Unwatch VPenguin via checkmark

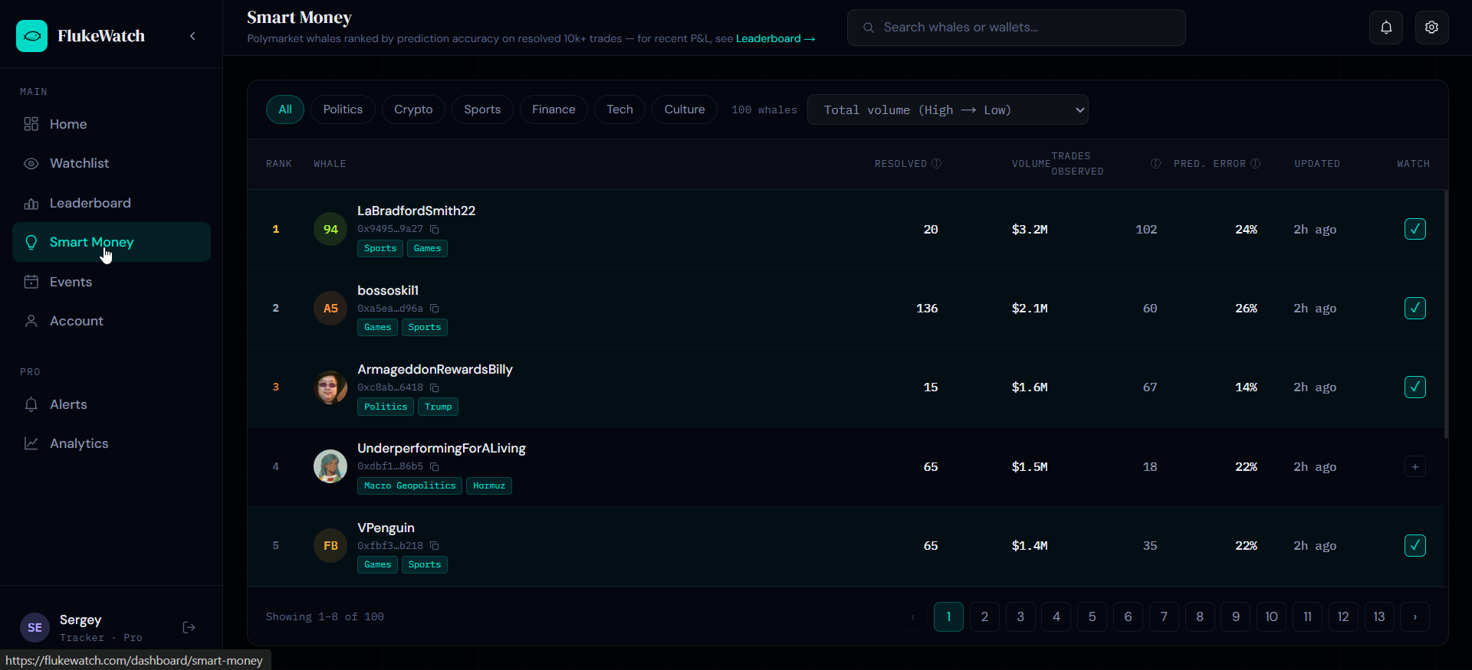pos(1415,546)
